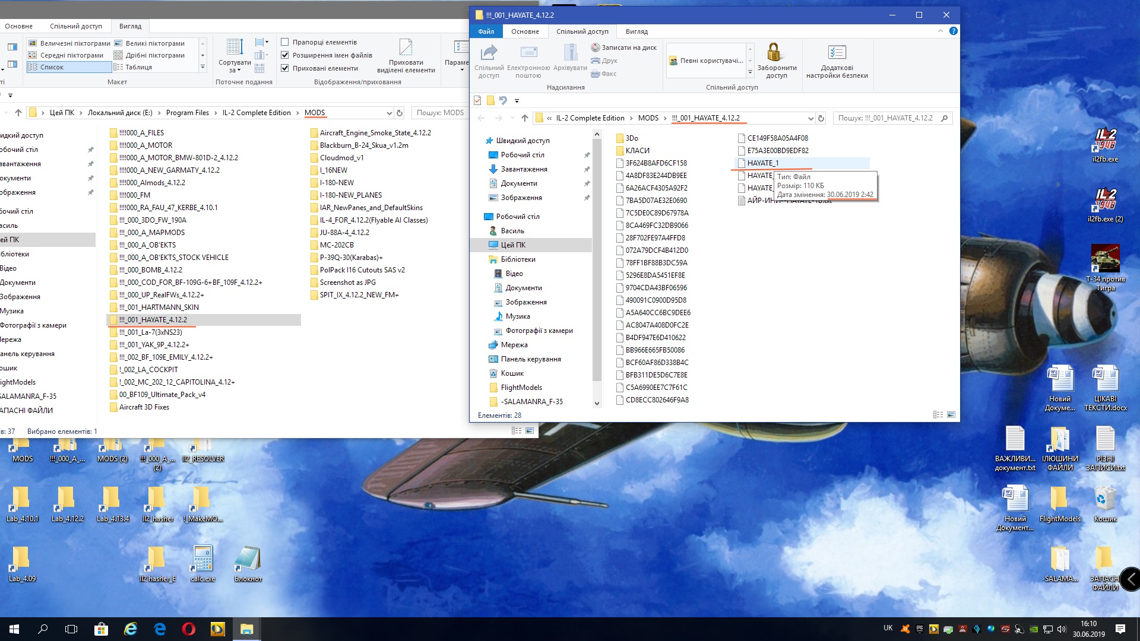Refresh the HAYATE folder view
This screenshot has height=641, width=1140.
[x=821, y=118]
